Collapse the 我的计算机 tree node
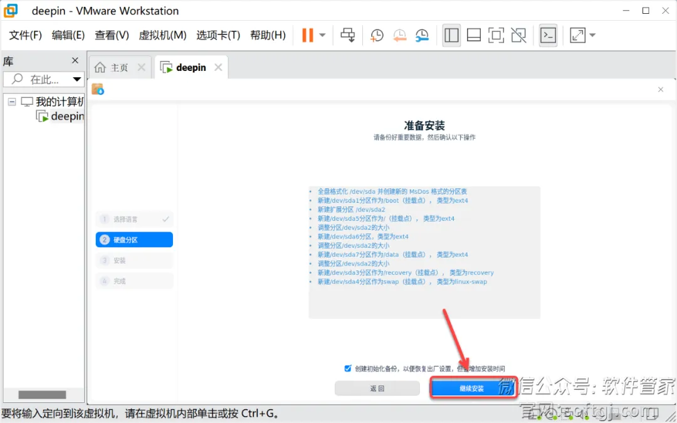 (x=12, y=102)
